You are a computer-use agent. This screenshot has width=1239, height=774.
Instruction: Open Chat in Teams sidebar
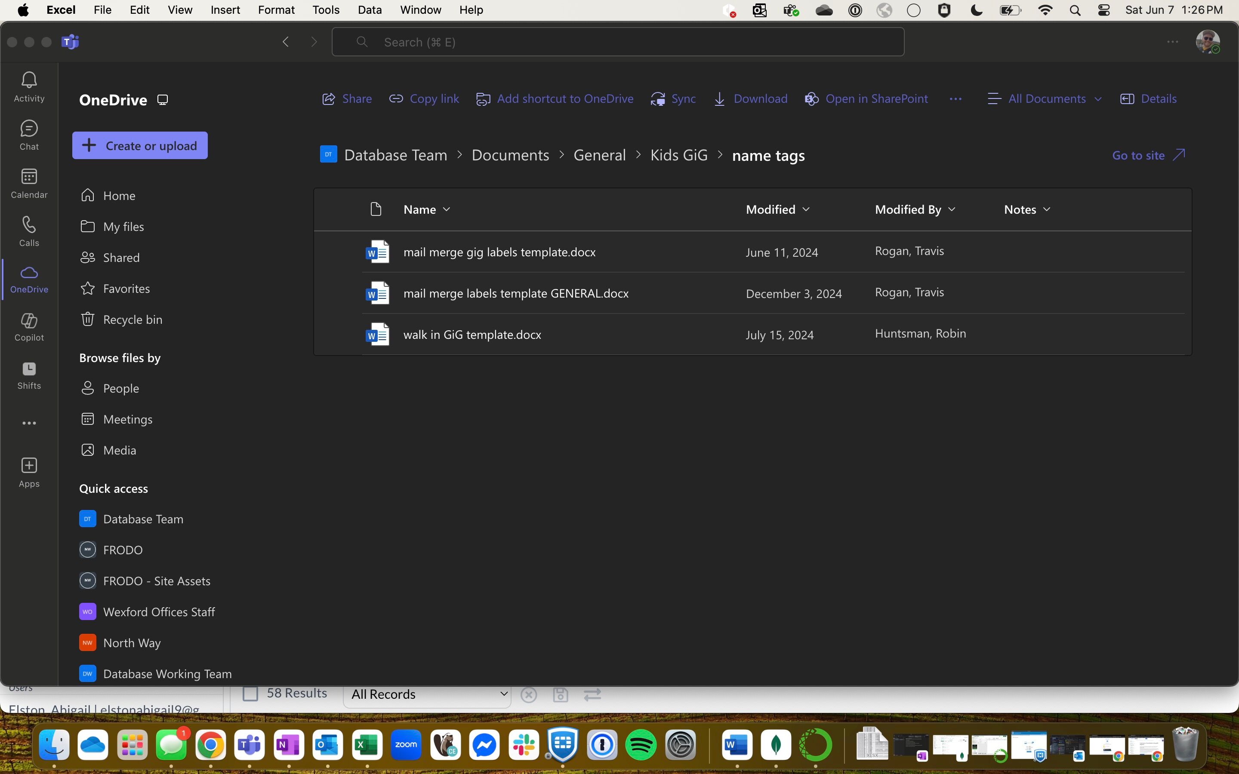coord(29,129)
